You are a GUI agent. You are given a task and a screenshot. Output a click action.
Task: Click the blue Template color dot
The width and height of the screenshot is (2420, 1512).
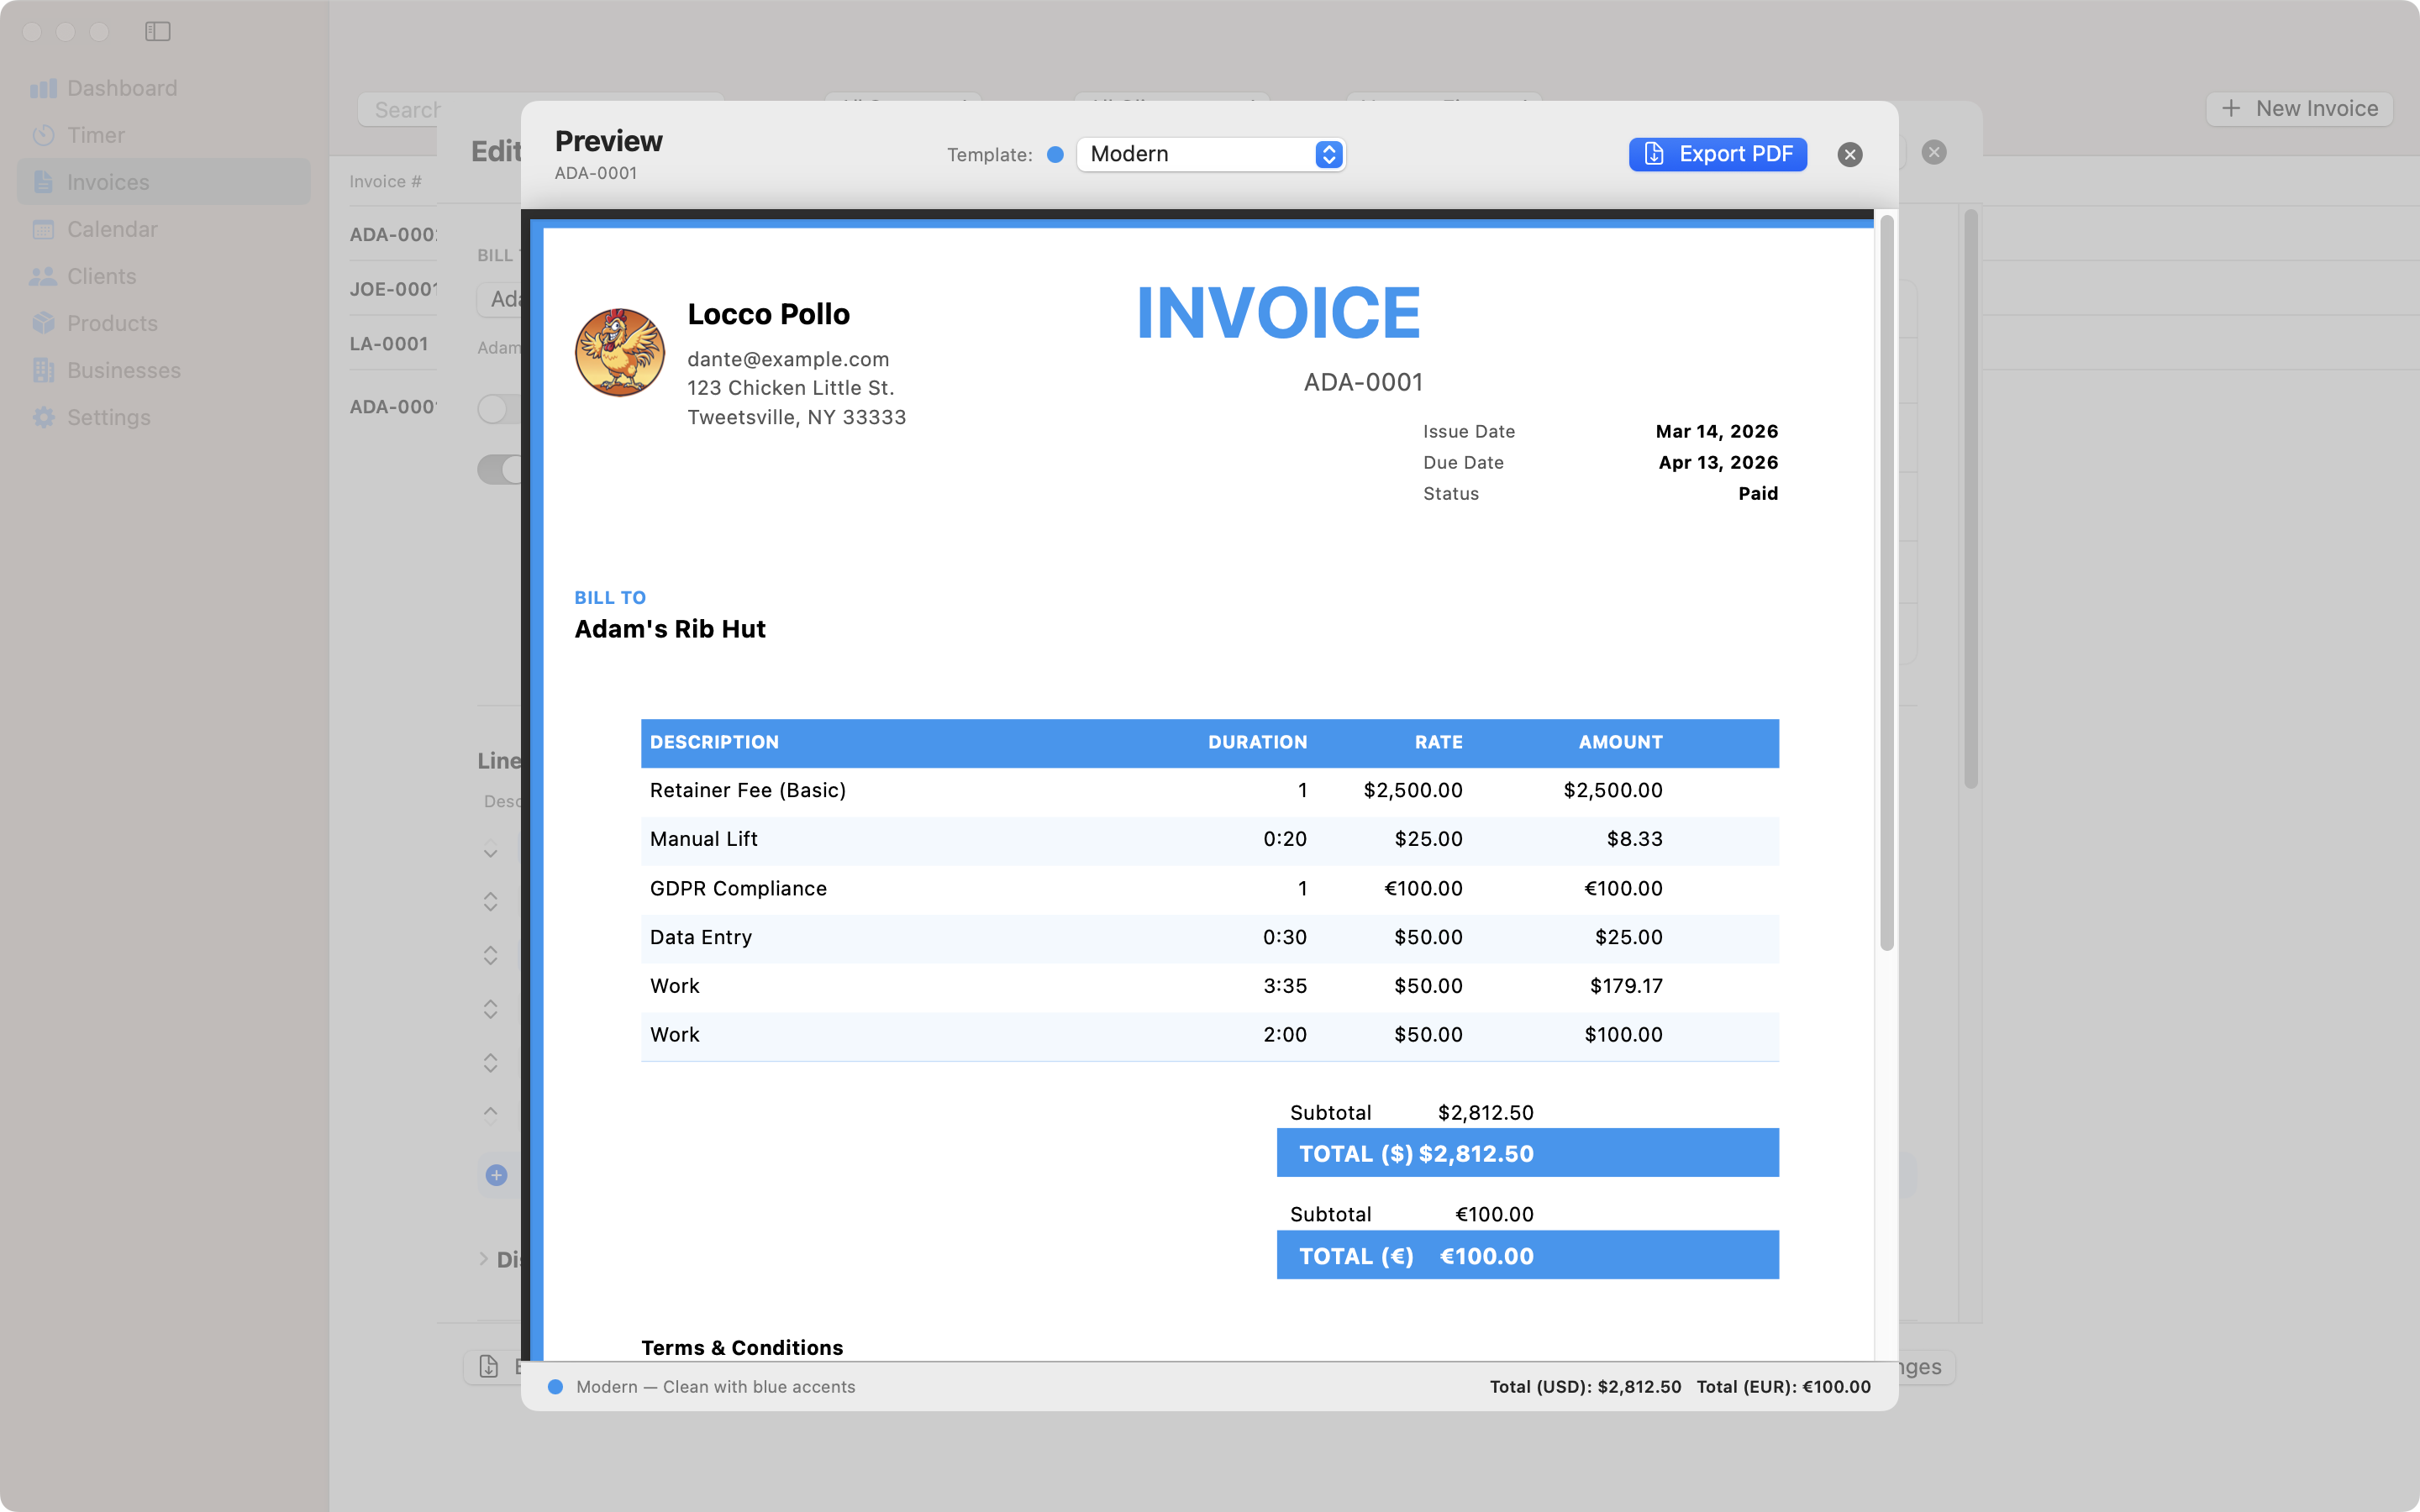point(1055,154)
